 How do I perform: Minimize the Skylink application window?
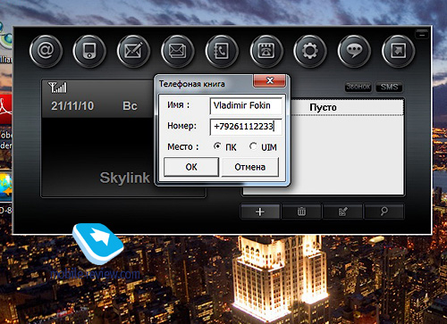click(x=422, y=35)
